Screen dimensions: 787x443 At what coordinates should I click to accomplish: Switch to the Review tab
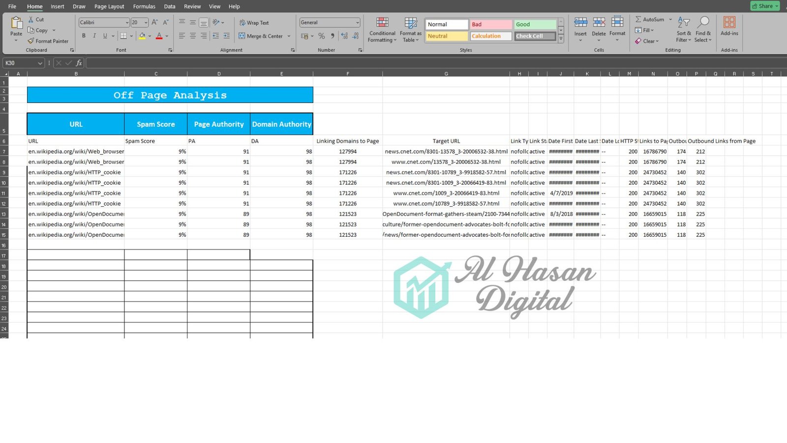click(192, 6)
